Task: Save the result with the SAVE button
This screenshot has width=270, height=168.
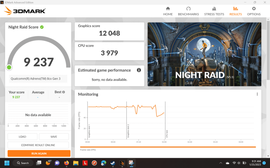Action: point(54,136)
